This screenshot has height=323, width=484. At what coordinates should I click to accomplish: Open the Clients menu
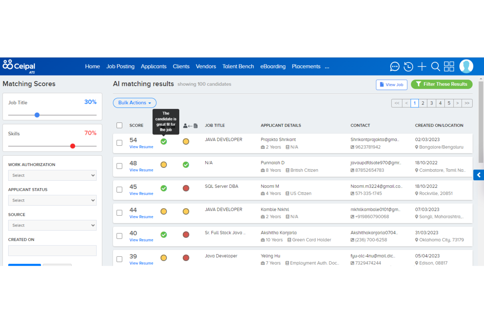[181, 66]
